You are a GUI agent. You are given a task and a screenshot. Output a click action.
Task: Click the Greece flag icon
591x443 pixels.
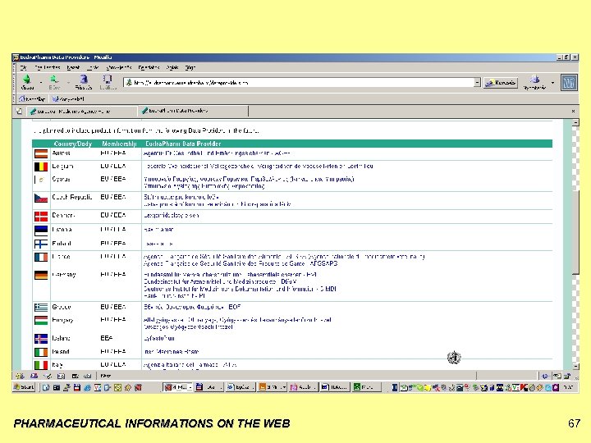pos(41,308)
